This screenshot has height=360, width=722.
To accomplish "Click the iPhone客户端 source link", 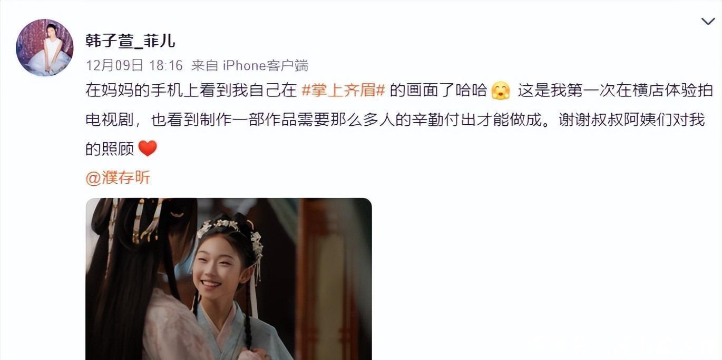I will pos(266,66).
